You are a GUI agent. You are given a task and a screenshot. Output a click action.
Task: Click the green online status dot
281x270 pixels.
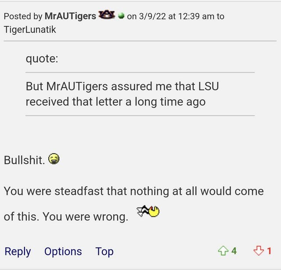tap(121, 16)
